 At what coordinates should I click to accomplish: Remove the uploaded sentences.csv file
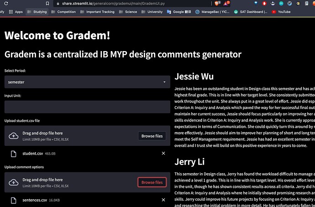pos(163,200)
